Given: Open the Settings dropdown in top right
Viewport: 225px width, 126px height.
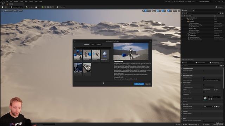Looking at the screenshot, I should coord(219,7).
